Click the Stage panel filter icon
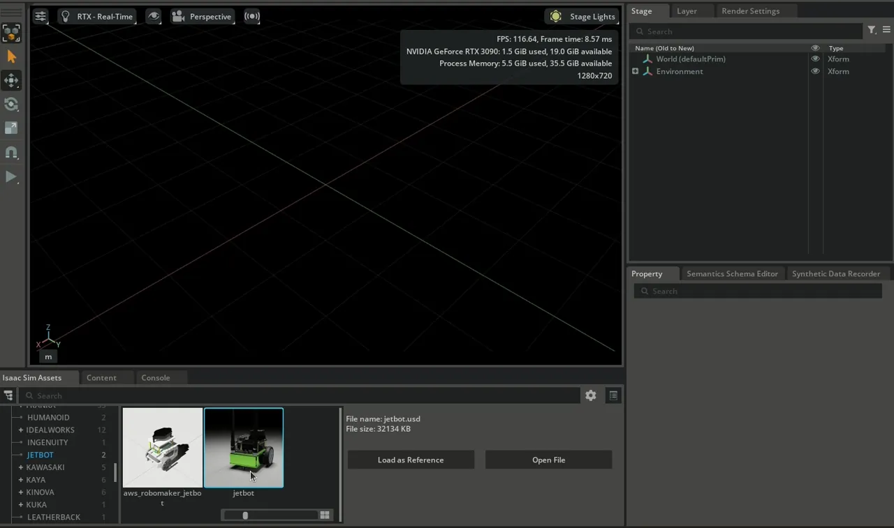 872,31
